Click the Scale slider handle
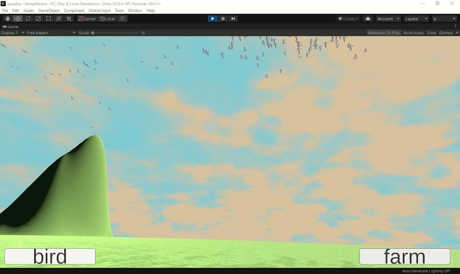 [93, 33]
